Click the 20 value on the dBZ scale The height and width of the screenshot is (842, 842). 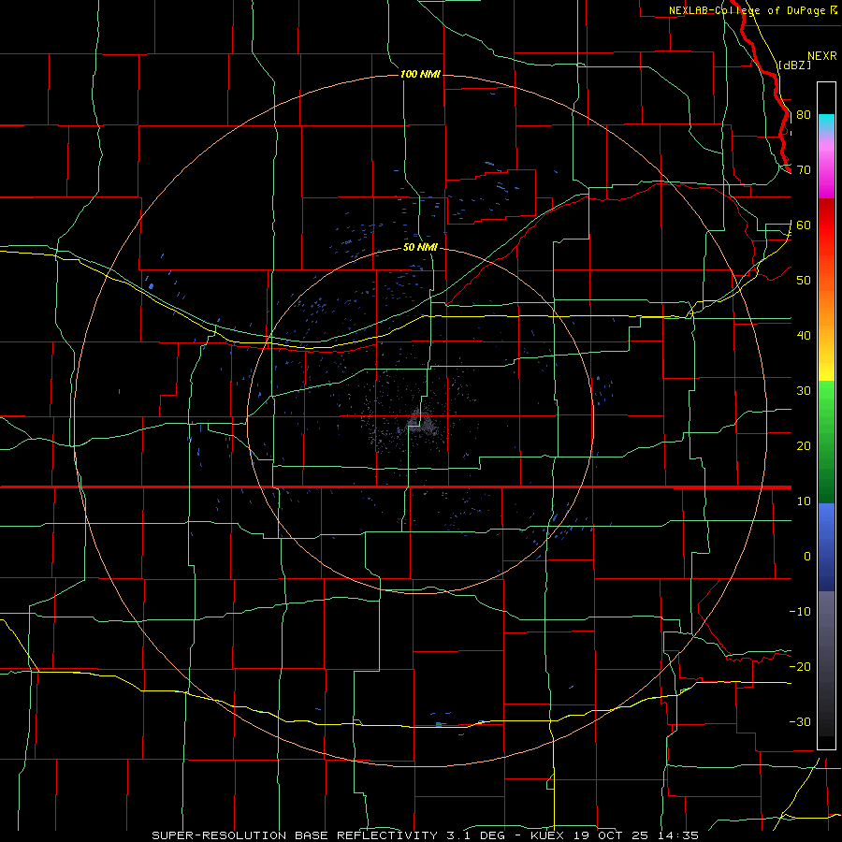pos(804,446)
